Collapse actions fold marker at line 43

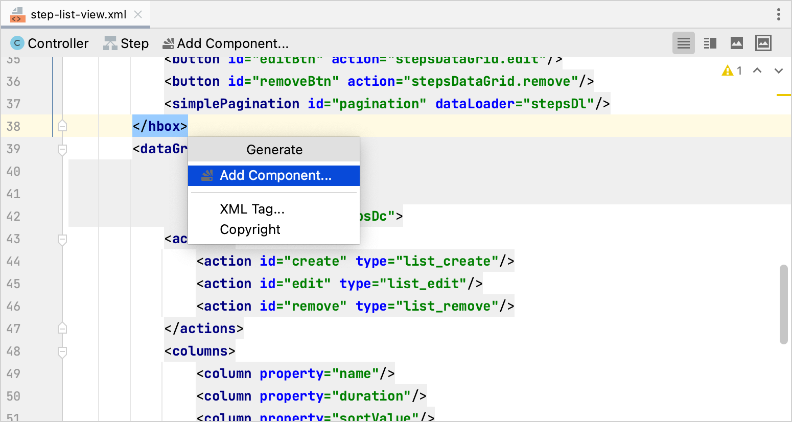(62, 239)
